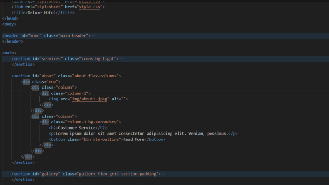Viewport: 329px width, 185px height.
Task: Click the Lorem ipsum paragraph line
Action: click(x=143, y=134)
